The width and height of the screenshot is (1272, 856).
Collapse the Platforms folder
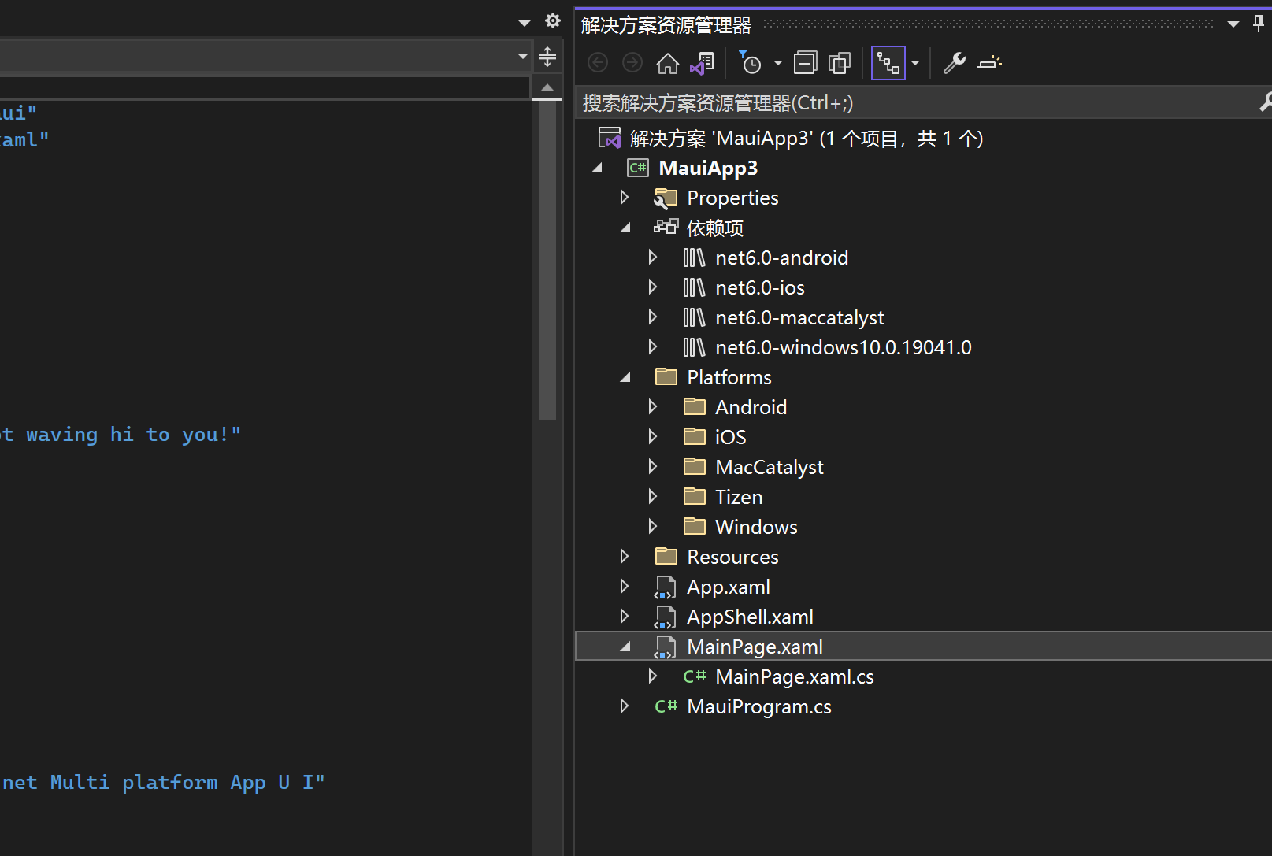(625, 377)
